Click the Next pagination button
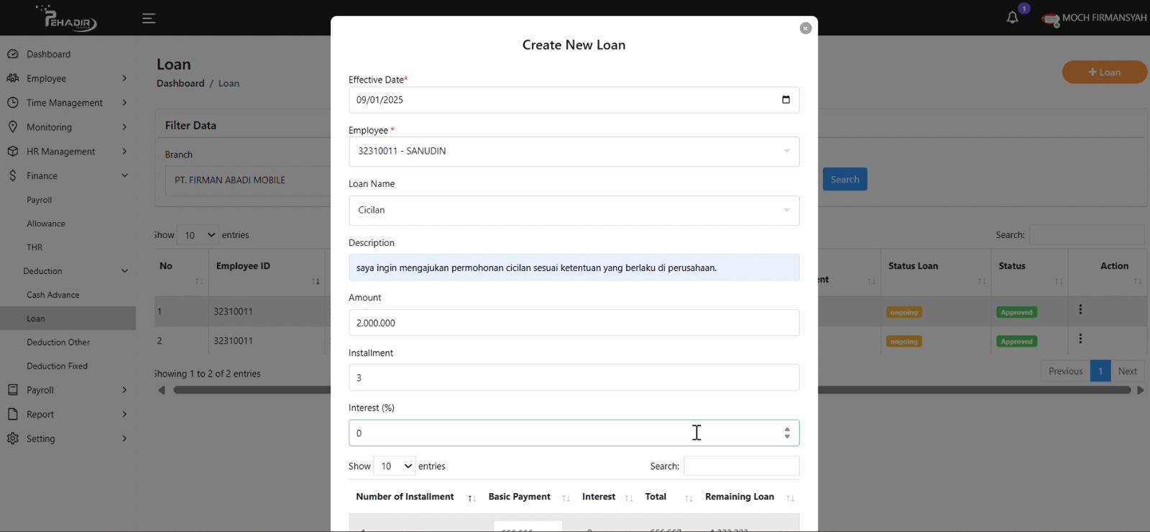 tap(1127, 371)
